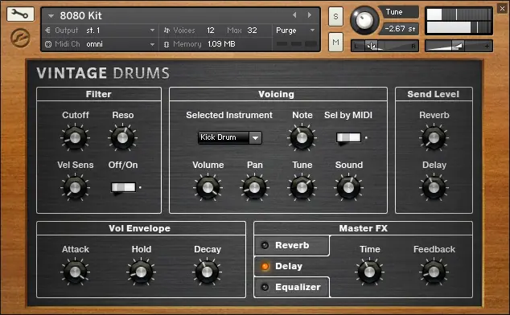This screenshot has height=315, width=510.
Task: Click the Voicing Pan knob
Action: [x=254, y=187]
